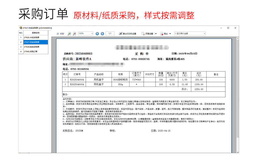This screenshot has height=156, width=255.
Task: Minimize the report preview window
Action: click(221, 28)
